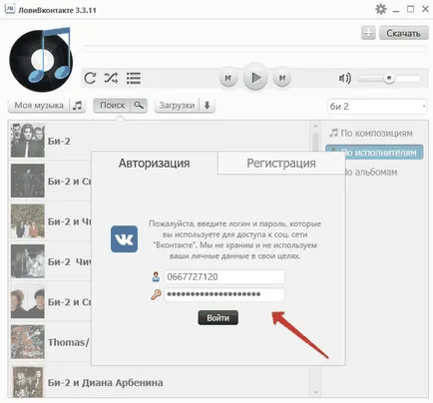Skip to next track
This screenshot has height=403, width=433.
point(282,78)
